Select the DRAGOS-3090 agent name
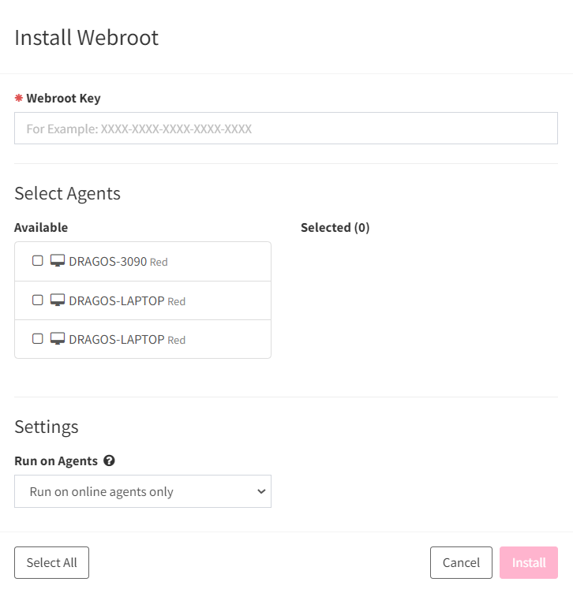This screenshot has height=593, width=573. click(108, 261)
